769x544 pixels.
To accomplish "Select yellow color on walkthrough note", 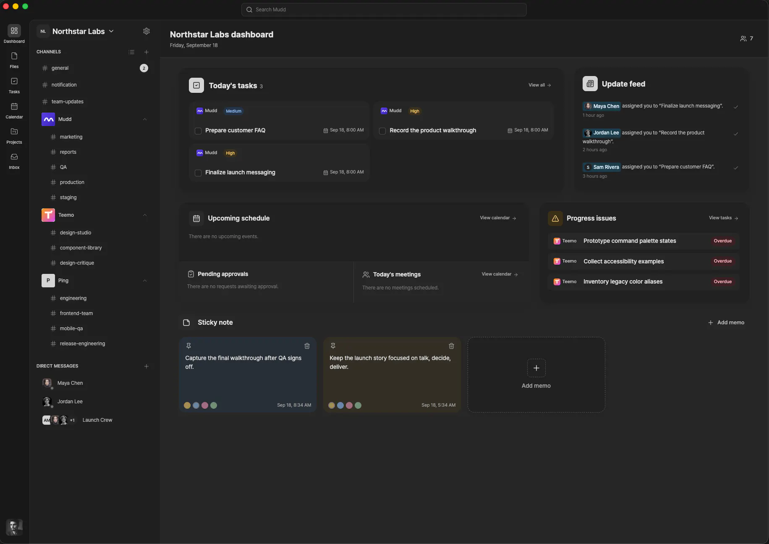I will tap(187, 405).
